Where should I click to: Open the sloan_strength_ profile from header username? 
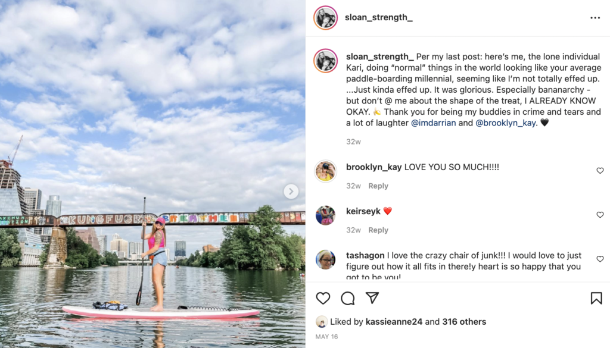[x=378, y=17]
